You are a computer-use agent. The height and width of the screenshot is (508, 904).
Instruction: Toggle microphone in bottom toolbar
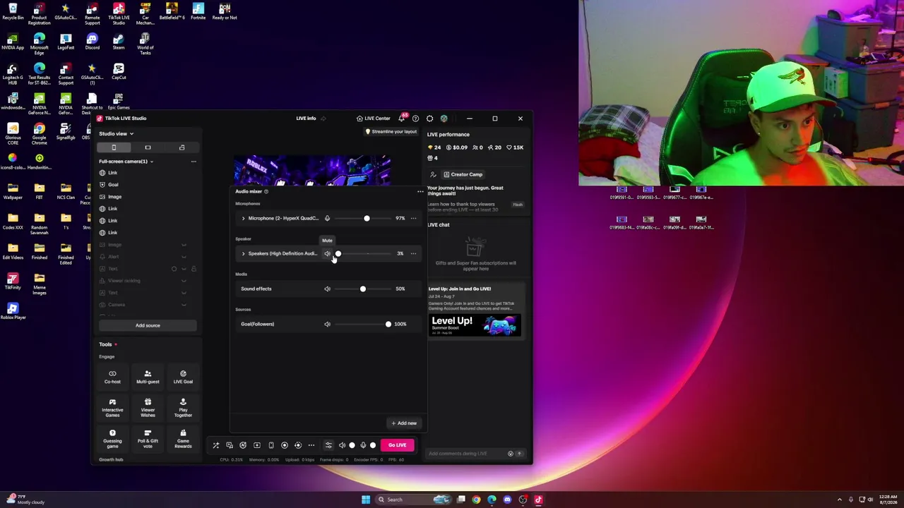pyautogui.click(x=363, y=445)
